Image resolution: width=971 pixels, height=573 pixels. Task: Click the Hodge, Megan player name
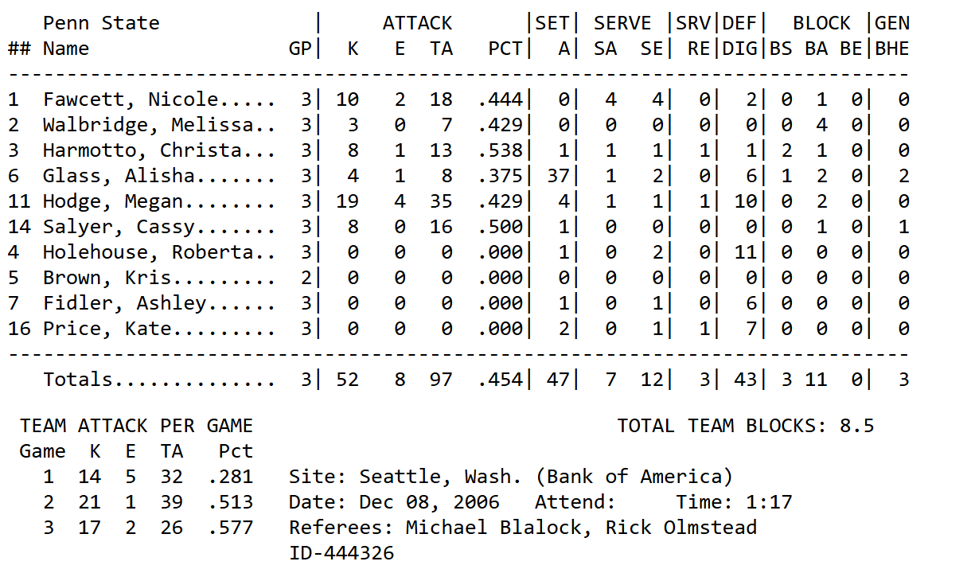112,201
